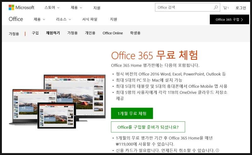Click inside the Office 검색 search field
This screenshot has height=155, width=252.
click(x=184, y=8)
